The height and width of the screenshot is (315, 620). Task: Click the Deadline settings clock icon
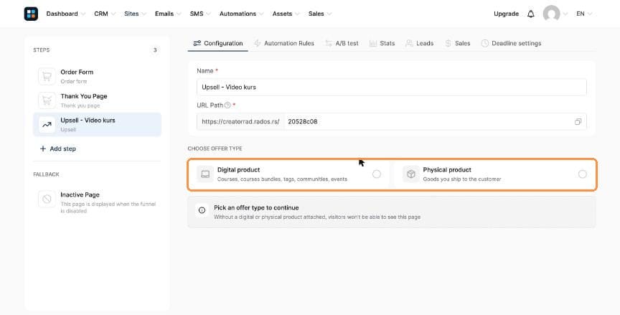point(485,44)
